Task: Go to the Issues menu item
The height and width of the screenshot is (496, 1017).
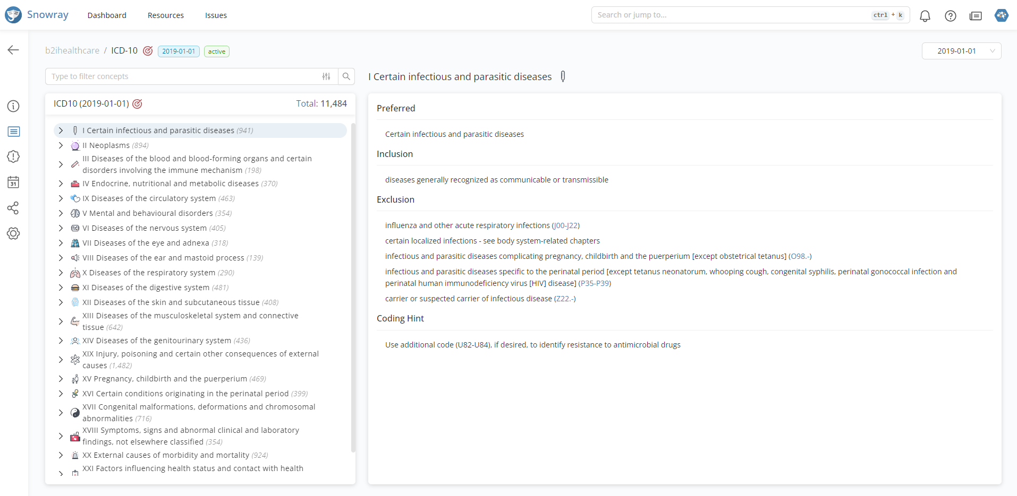Action: tap(216, 15)
